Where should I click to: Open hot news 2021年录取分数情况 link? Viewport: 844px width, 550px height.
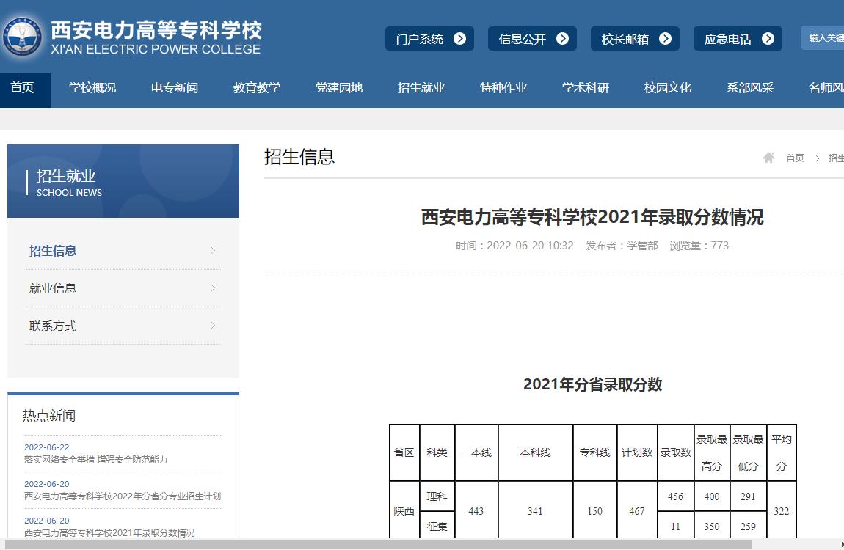[109, 533]
